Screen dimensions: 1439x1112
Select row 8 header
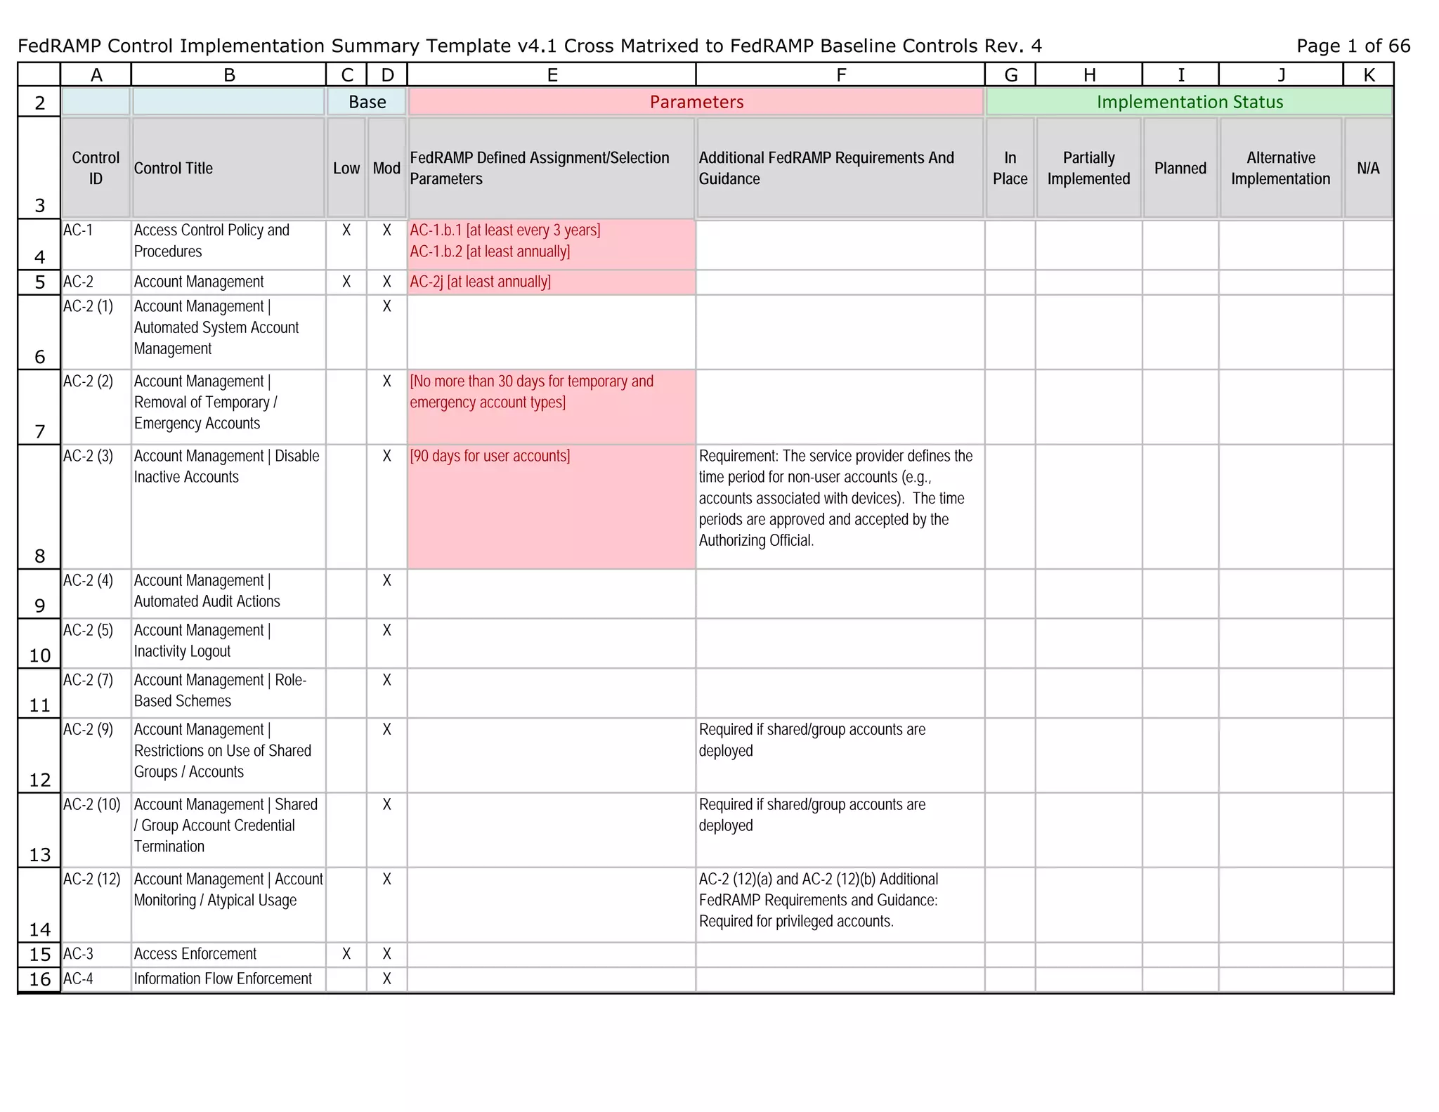tap(39, 506)
